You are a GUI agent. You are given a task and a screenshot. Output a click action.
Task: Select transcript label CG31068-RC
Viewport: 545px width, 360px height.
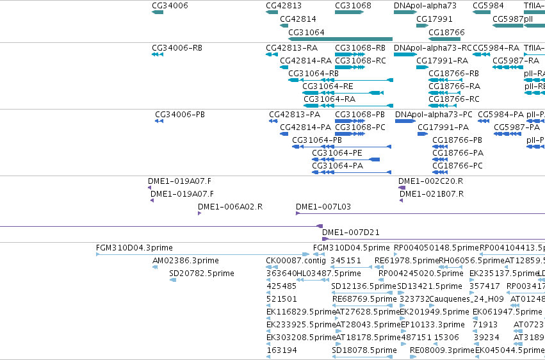pyautogui.click(x=360, y=61)
